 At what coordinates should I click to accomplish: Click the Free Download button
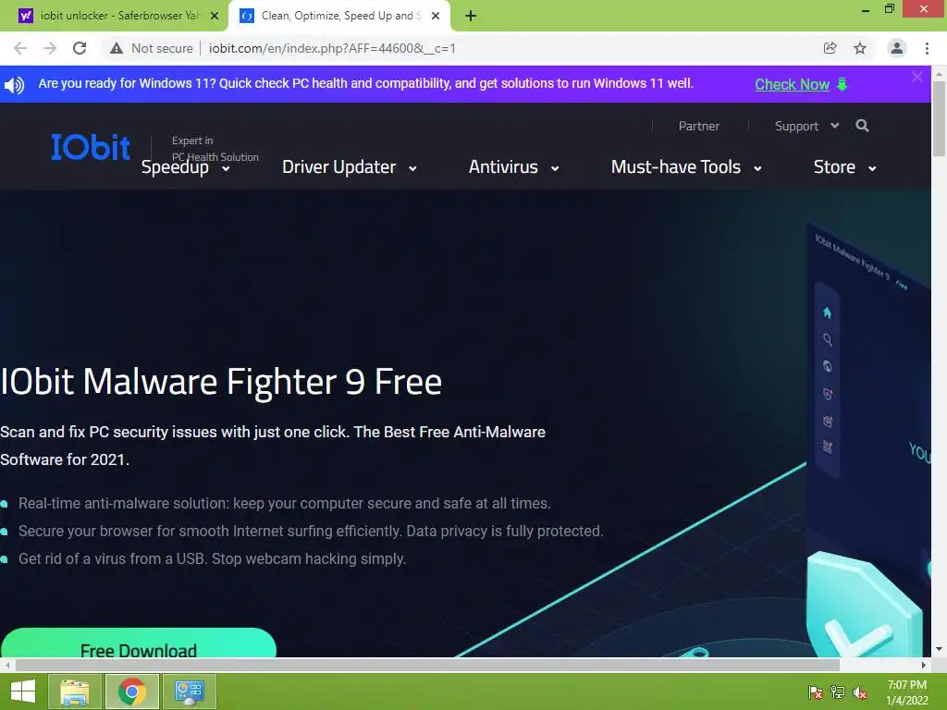(139, 643)
